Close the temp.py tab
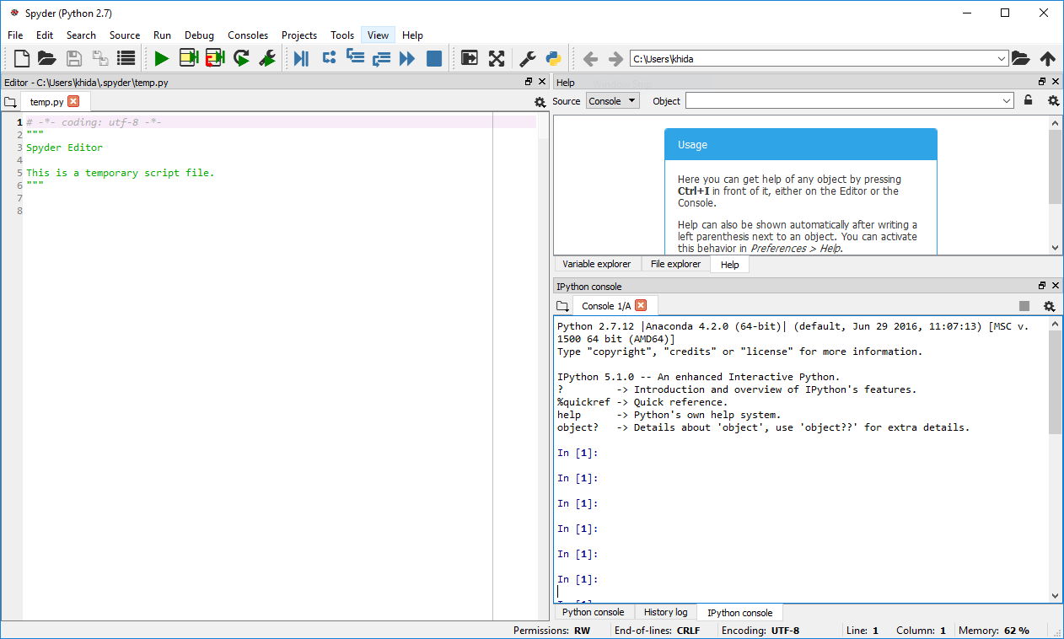Screen dimensions: 1064x639 point(73,101)
